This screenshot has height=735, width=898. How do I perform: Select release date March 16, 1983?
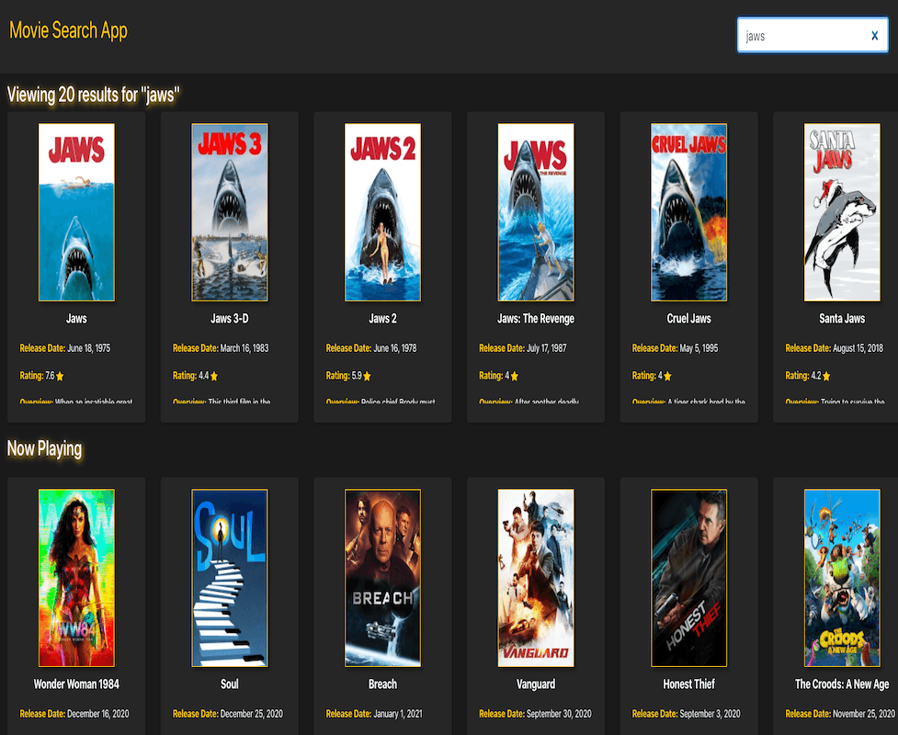[244, 348]
